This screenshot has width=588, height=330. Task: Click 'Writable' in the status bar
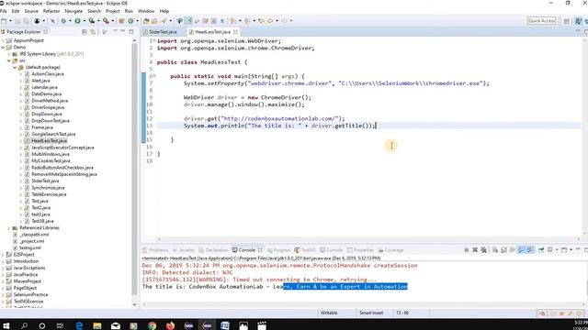coord(329,313)
